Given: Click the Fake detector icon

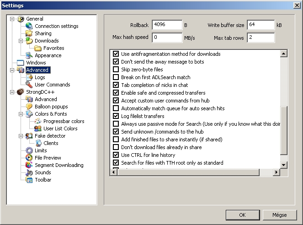Looking at the screenshot, I should [x=29, y=136].
